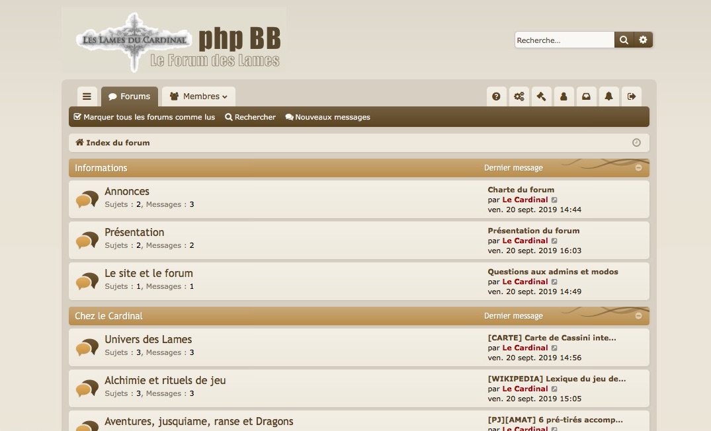This screenshot has width=711, height=431.
Task: Open the user profile icon
Action: 564,97
